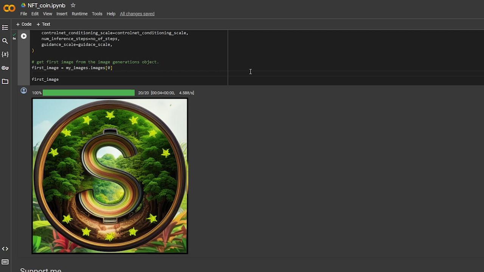Add a new Code cell

click(24, 24)
